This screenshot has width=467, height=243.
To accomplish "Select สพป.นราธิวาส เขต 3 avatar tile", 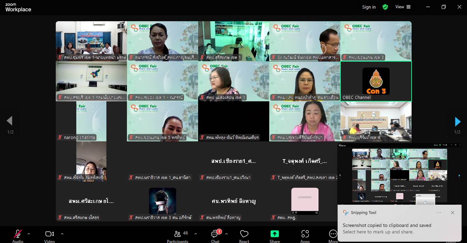I will coord(163,201).
